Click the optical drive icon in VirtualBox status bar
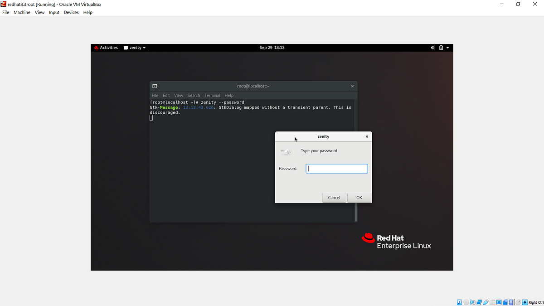Viewport: 544px width, 306px height. point(466,302)
